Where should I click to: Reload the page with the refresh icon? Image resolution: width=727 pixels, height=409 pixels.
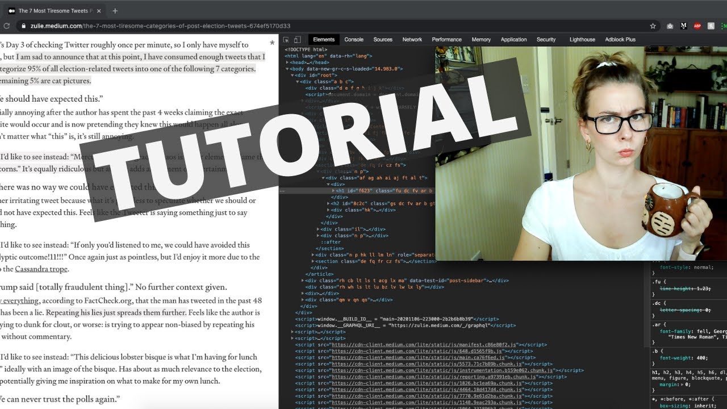[x=7, y=26]
